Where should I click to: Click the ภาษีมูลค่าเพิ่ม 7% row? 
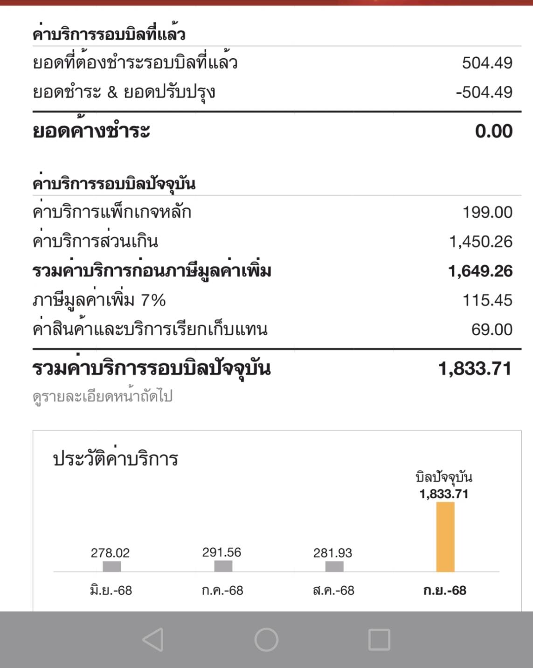[x=99, y=300]
